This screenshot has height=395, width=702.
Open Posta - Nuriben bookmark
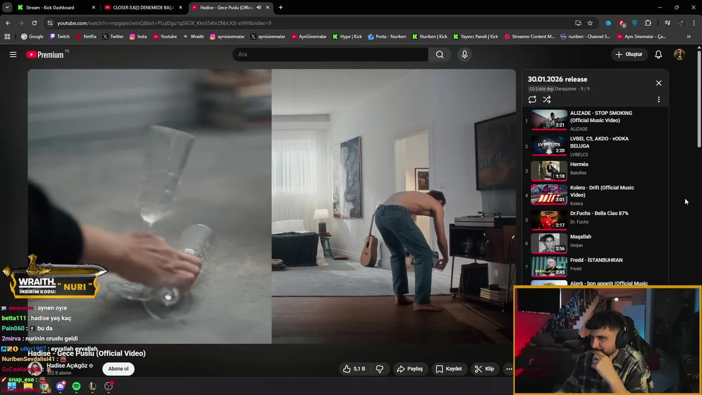coord(387,37)
